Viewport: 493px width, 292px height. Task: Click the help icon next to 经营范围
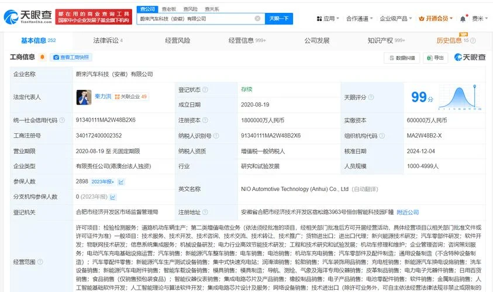[x=40, y=262]
